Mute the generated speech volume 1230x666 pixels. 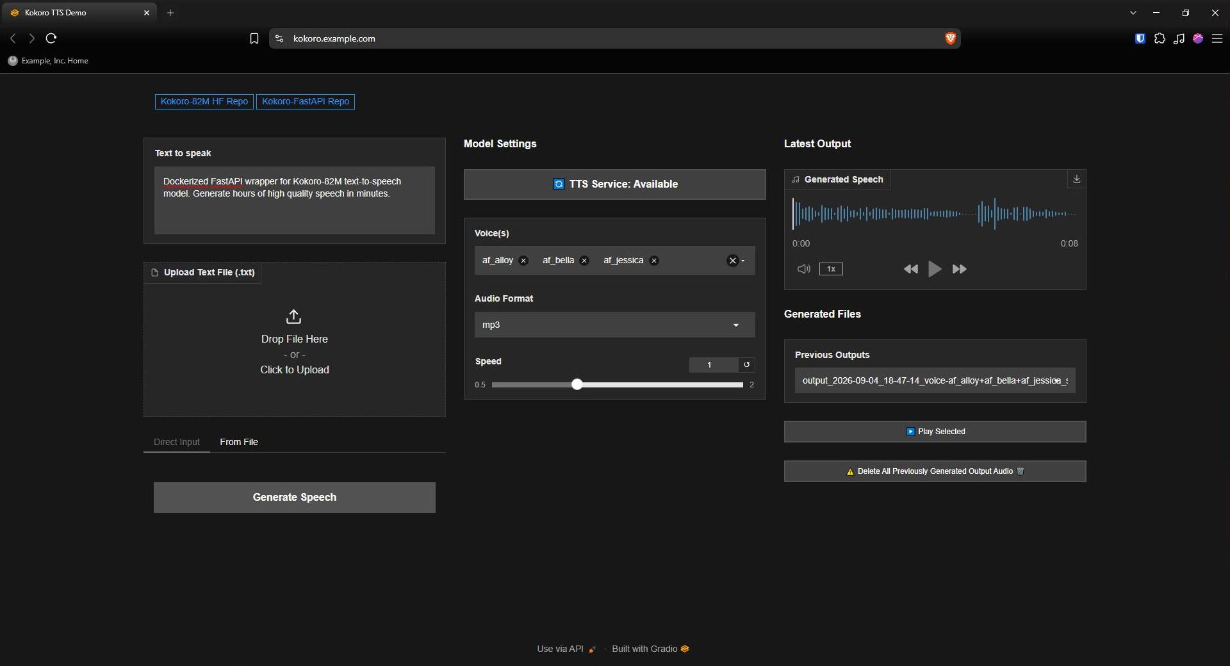(803, 269)
